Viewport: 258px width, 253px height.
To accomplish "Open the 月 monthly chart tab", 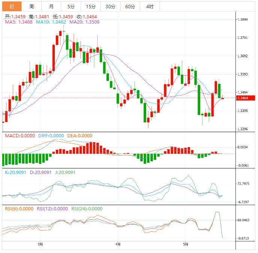I will [51, 7].
